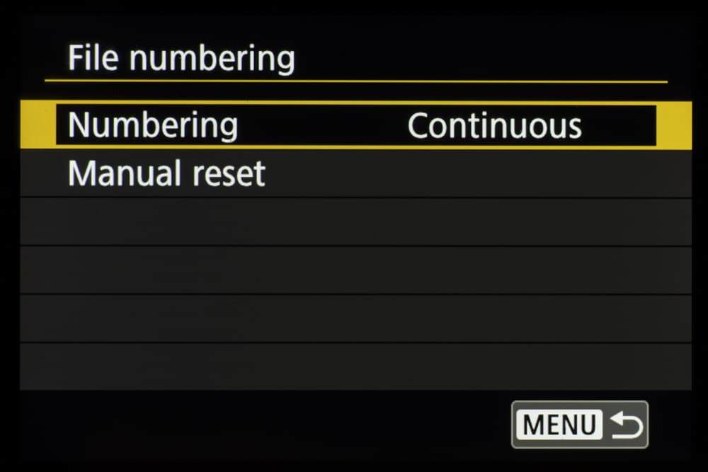Click the third empty menu row
The height and width of the screenshot is (472, 708).
tap(355, 318)
